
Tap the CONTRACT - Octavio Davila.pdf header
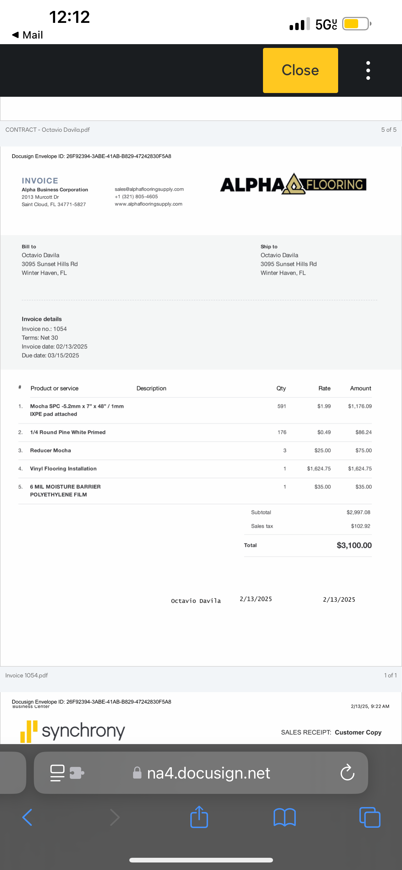tap(48, 130)
